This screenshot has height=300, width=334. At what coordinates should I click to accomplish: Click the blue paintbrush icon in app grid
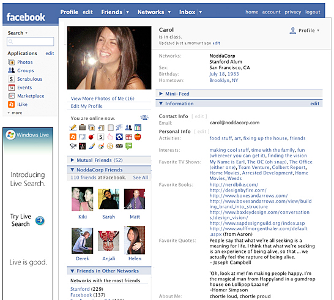click(x=92, y=146)
